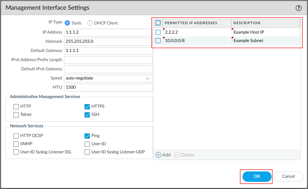The height and width of the screenshot is (189, 308).
Task: Choose DHCP Client radio option
Action: pos(90,23)
